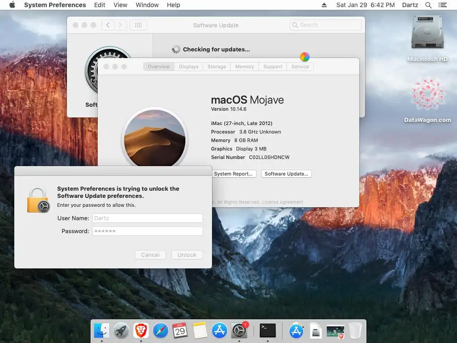Image resolution: width=457 pixels, height=343 pixels.
Task: Click "8 GB RAM" memory value
Action: [x=246, y=140]
